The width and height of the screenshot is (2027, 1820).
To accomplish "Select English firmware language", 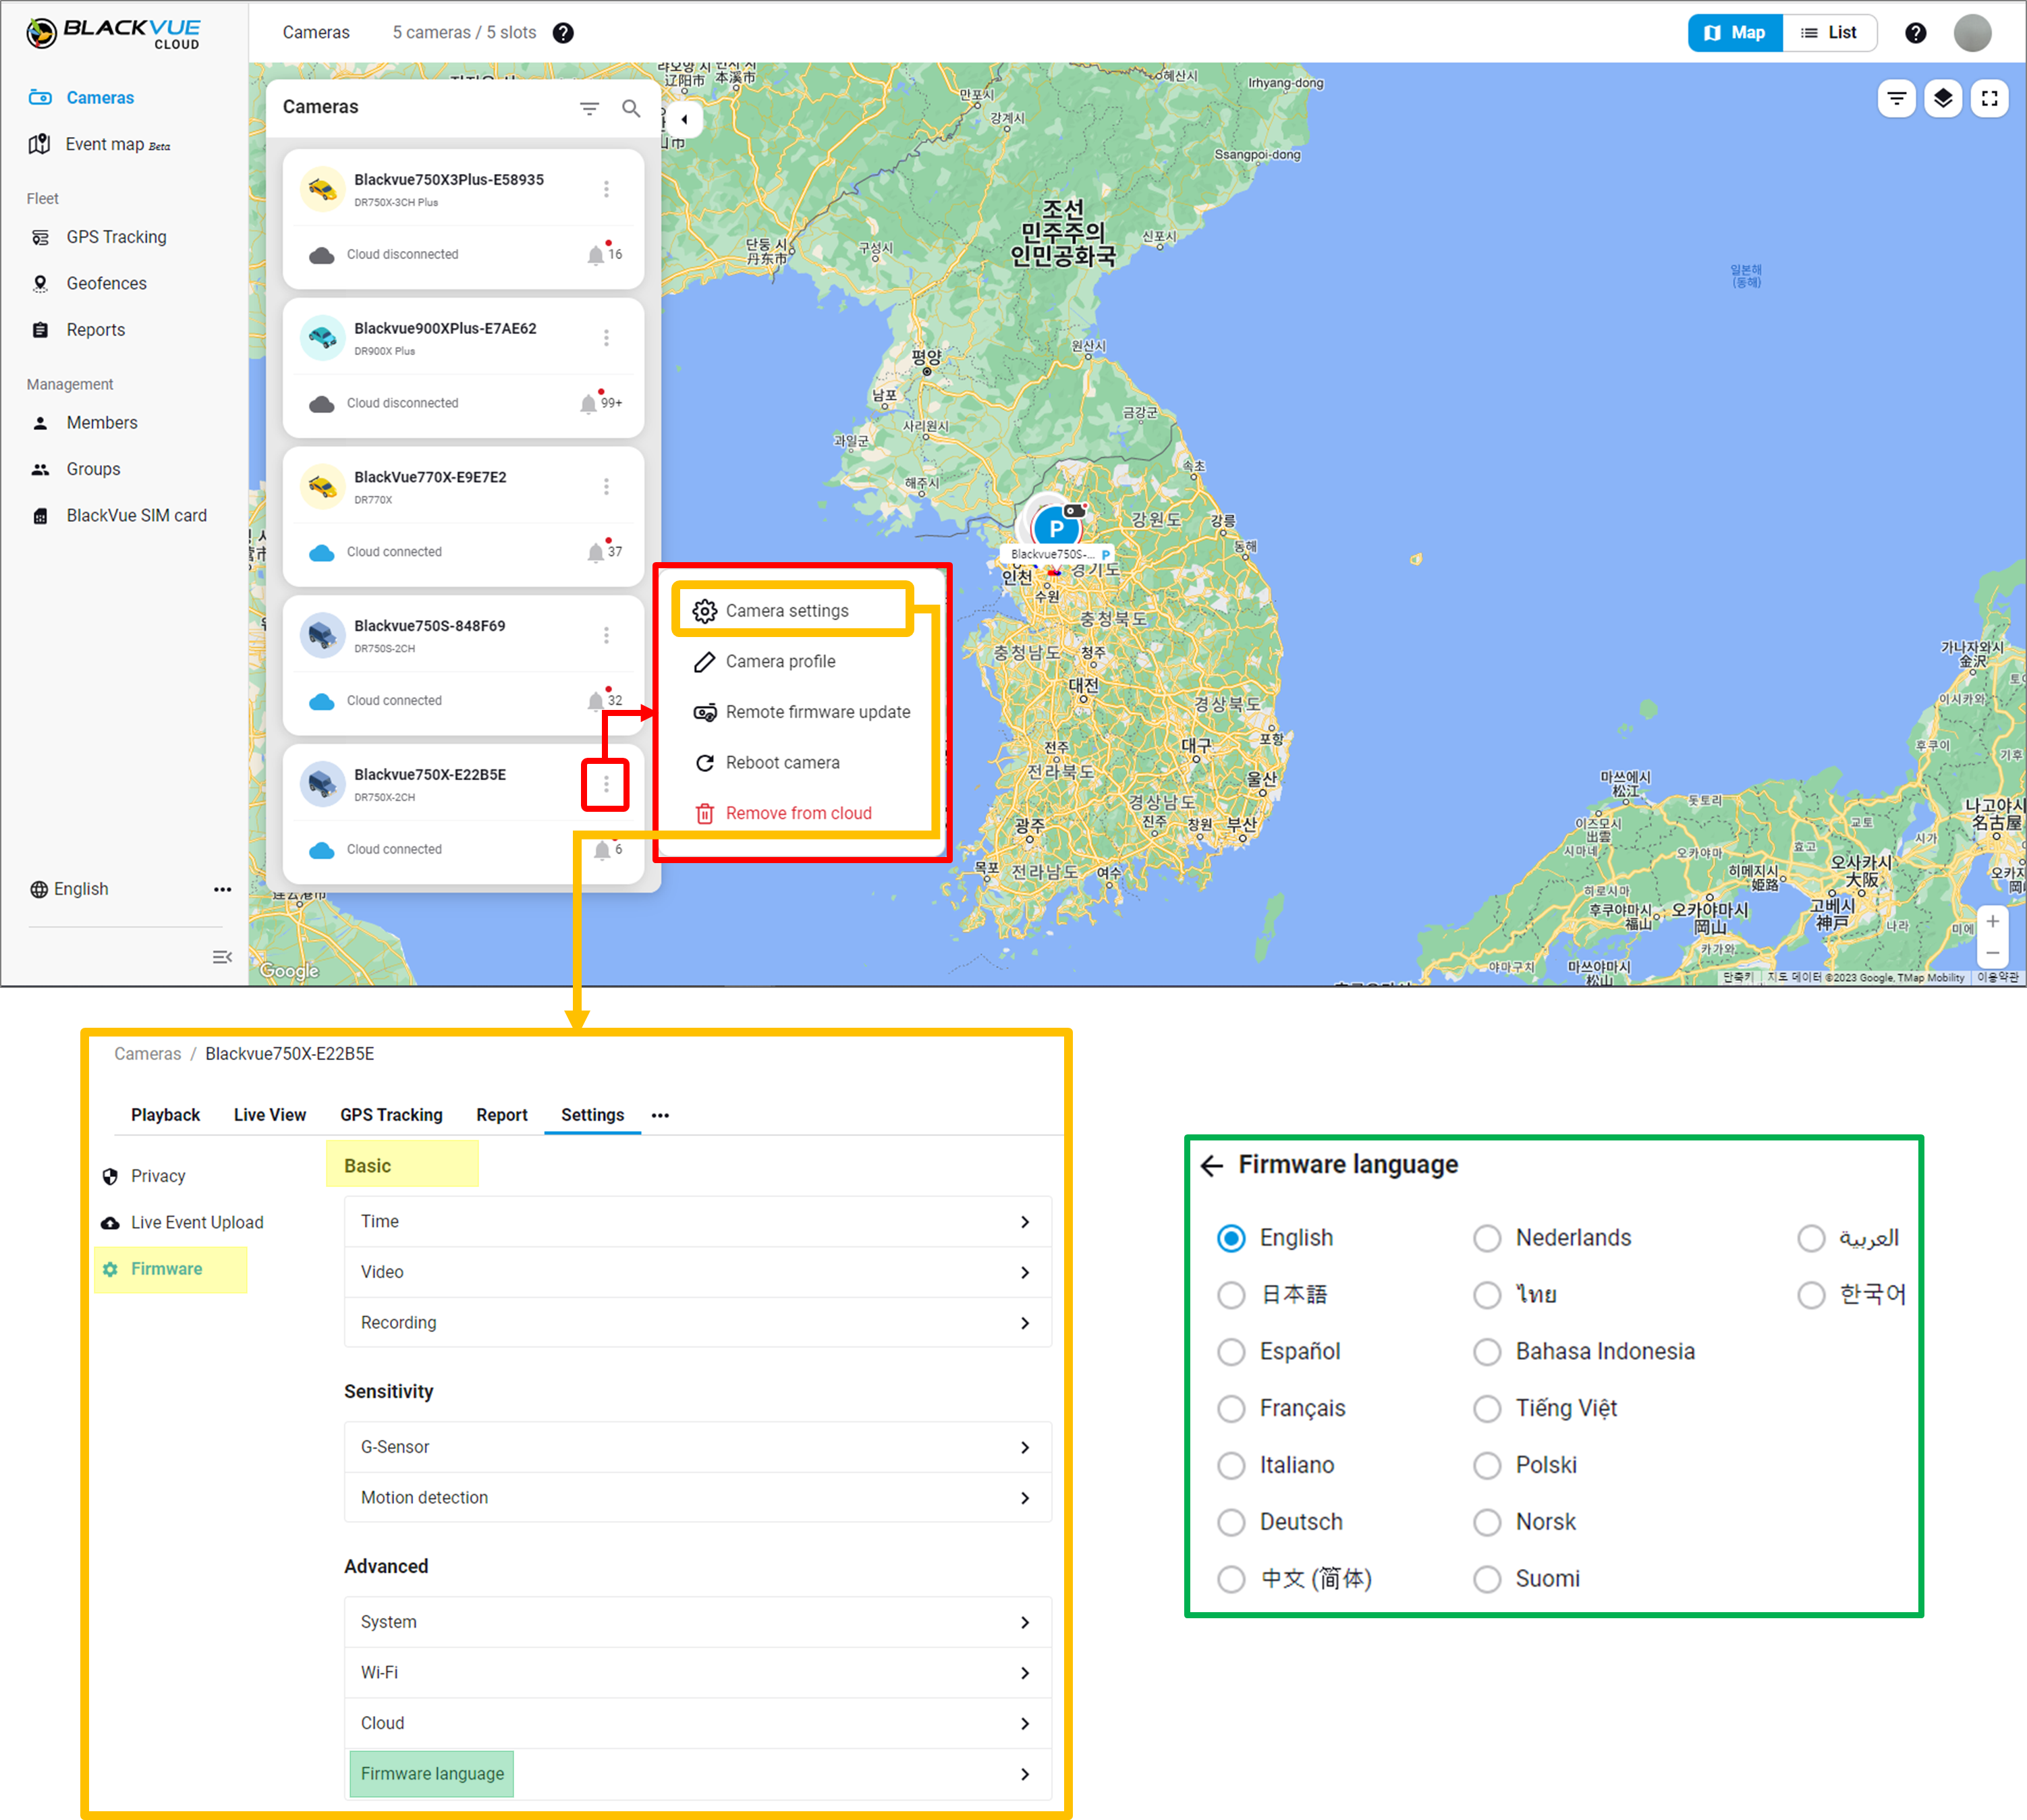I will [x=1231, y=1238].
